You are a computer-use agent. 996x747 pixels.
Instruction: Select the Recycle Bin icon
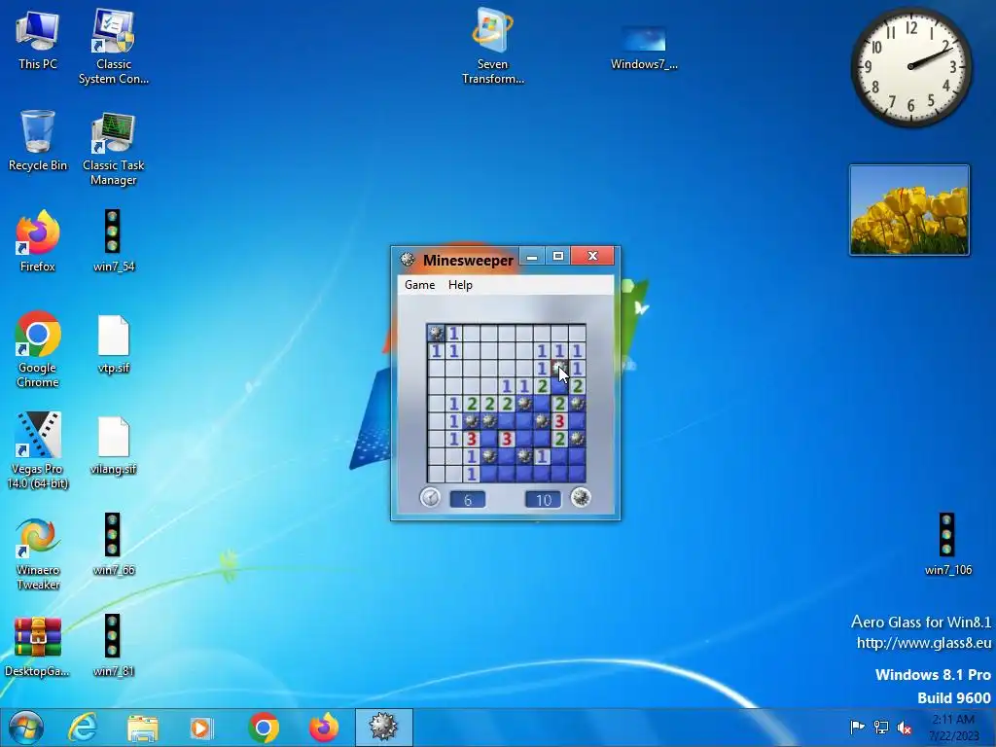coord(38,141)
